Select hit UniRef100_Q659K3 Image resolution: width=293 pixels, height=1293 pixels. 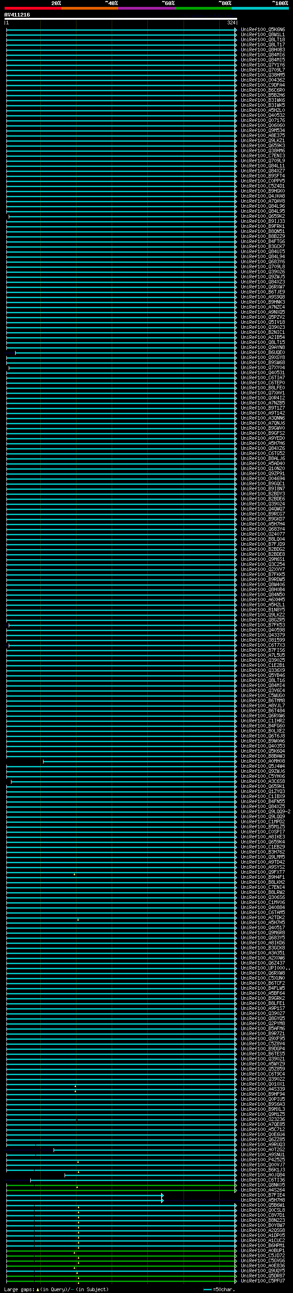(262, 145)
